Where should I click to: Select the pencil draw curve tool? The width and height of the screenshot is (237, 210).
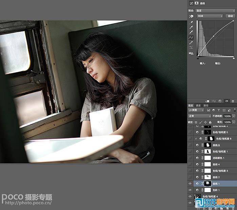pyautogui.click(x=191, y=43)
